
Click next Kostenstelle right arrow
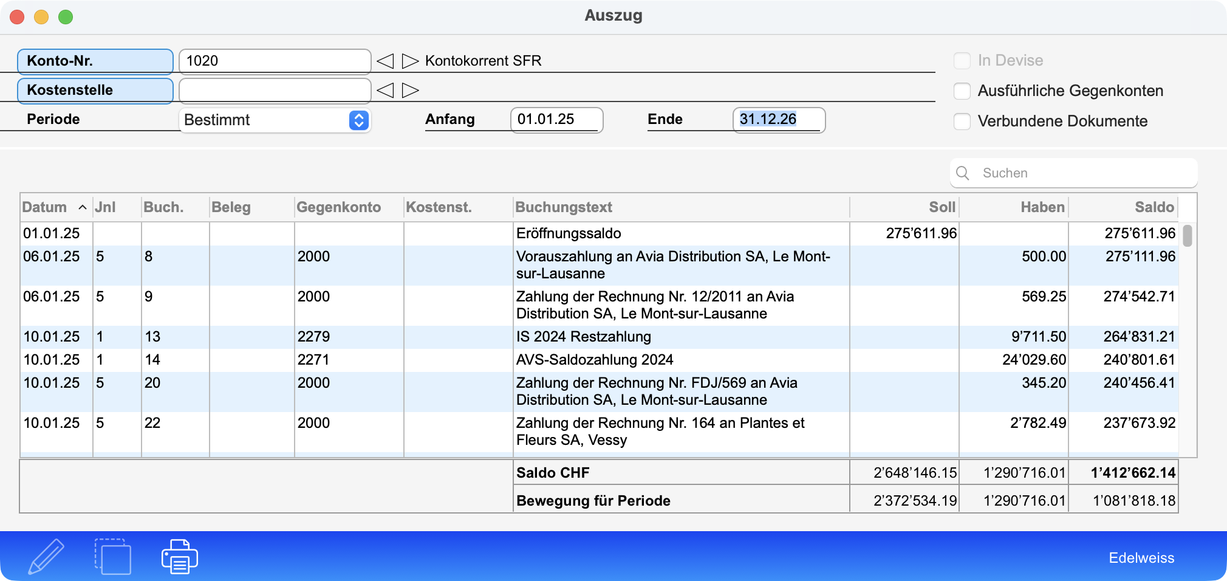click(x=411, y=91)
